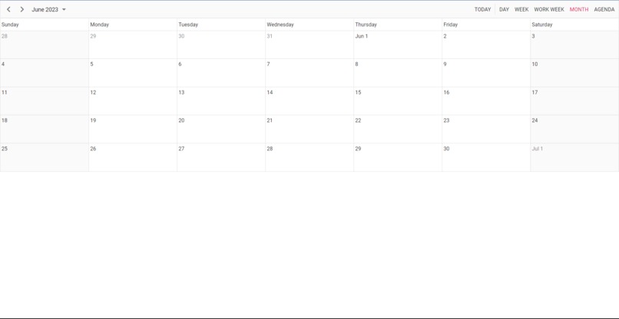
Task: Select the cell for June 10
Action: pyautogui.click(x=574, y=73)
